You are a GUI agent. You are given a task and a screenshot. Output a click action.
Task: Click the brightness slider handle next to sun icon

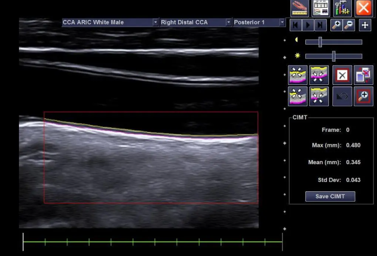click(x=334, y=56)
